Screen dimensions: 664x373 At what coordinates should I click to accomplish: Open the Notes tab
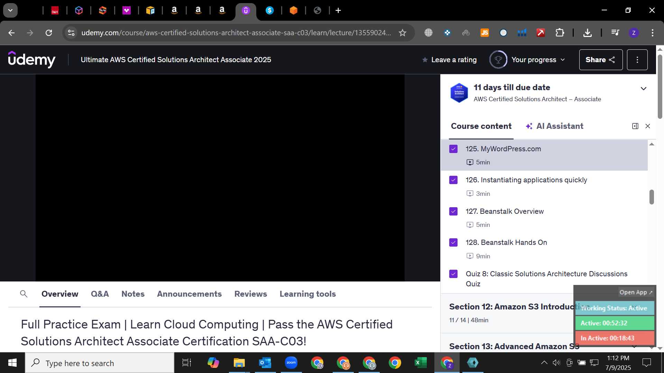tap(133, 294)
